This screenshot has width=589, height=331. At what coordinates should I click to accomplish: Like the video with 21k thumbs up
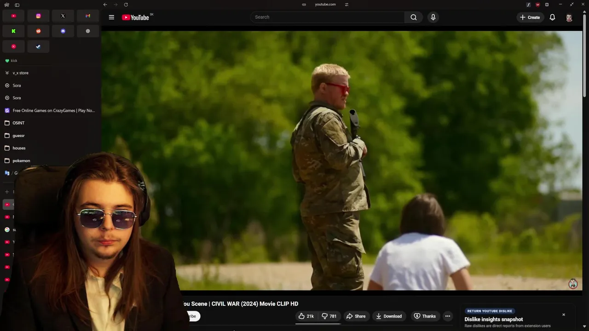306,316
